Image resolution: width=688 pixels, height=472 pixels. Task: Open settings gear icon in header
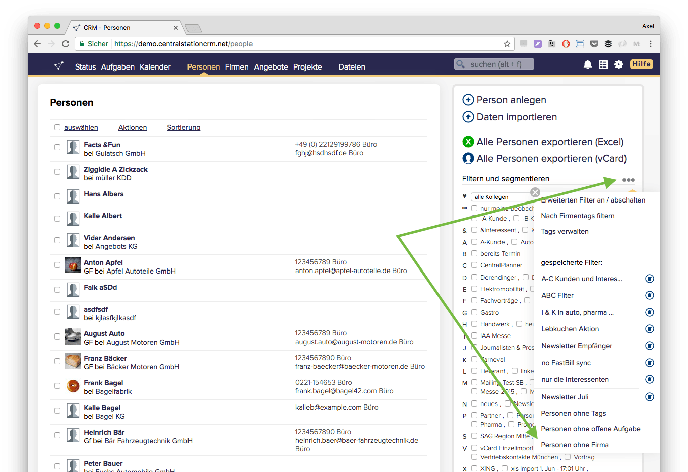(619, 64)
